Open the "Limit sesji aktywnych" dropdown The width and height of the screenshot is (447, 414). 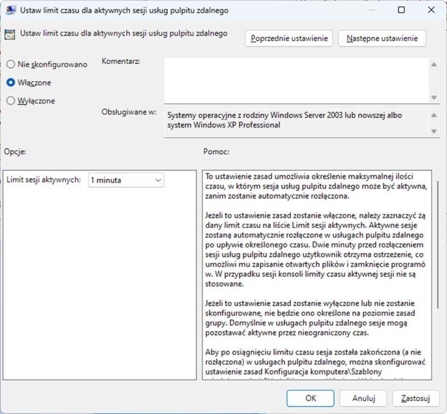126,180
